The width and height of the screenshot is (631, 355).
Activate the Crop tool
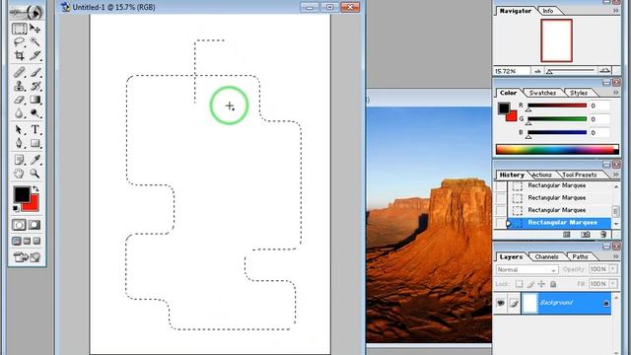point(19,55)
